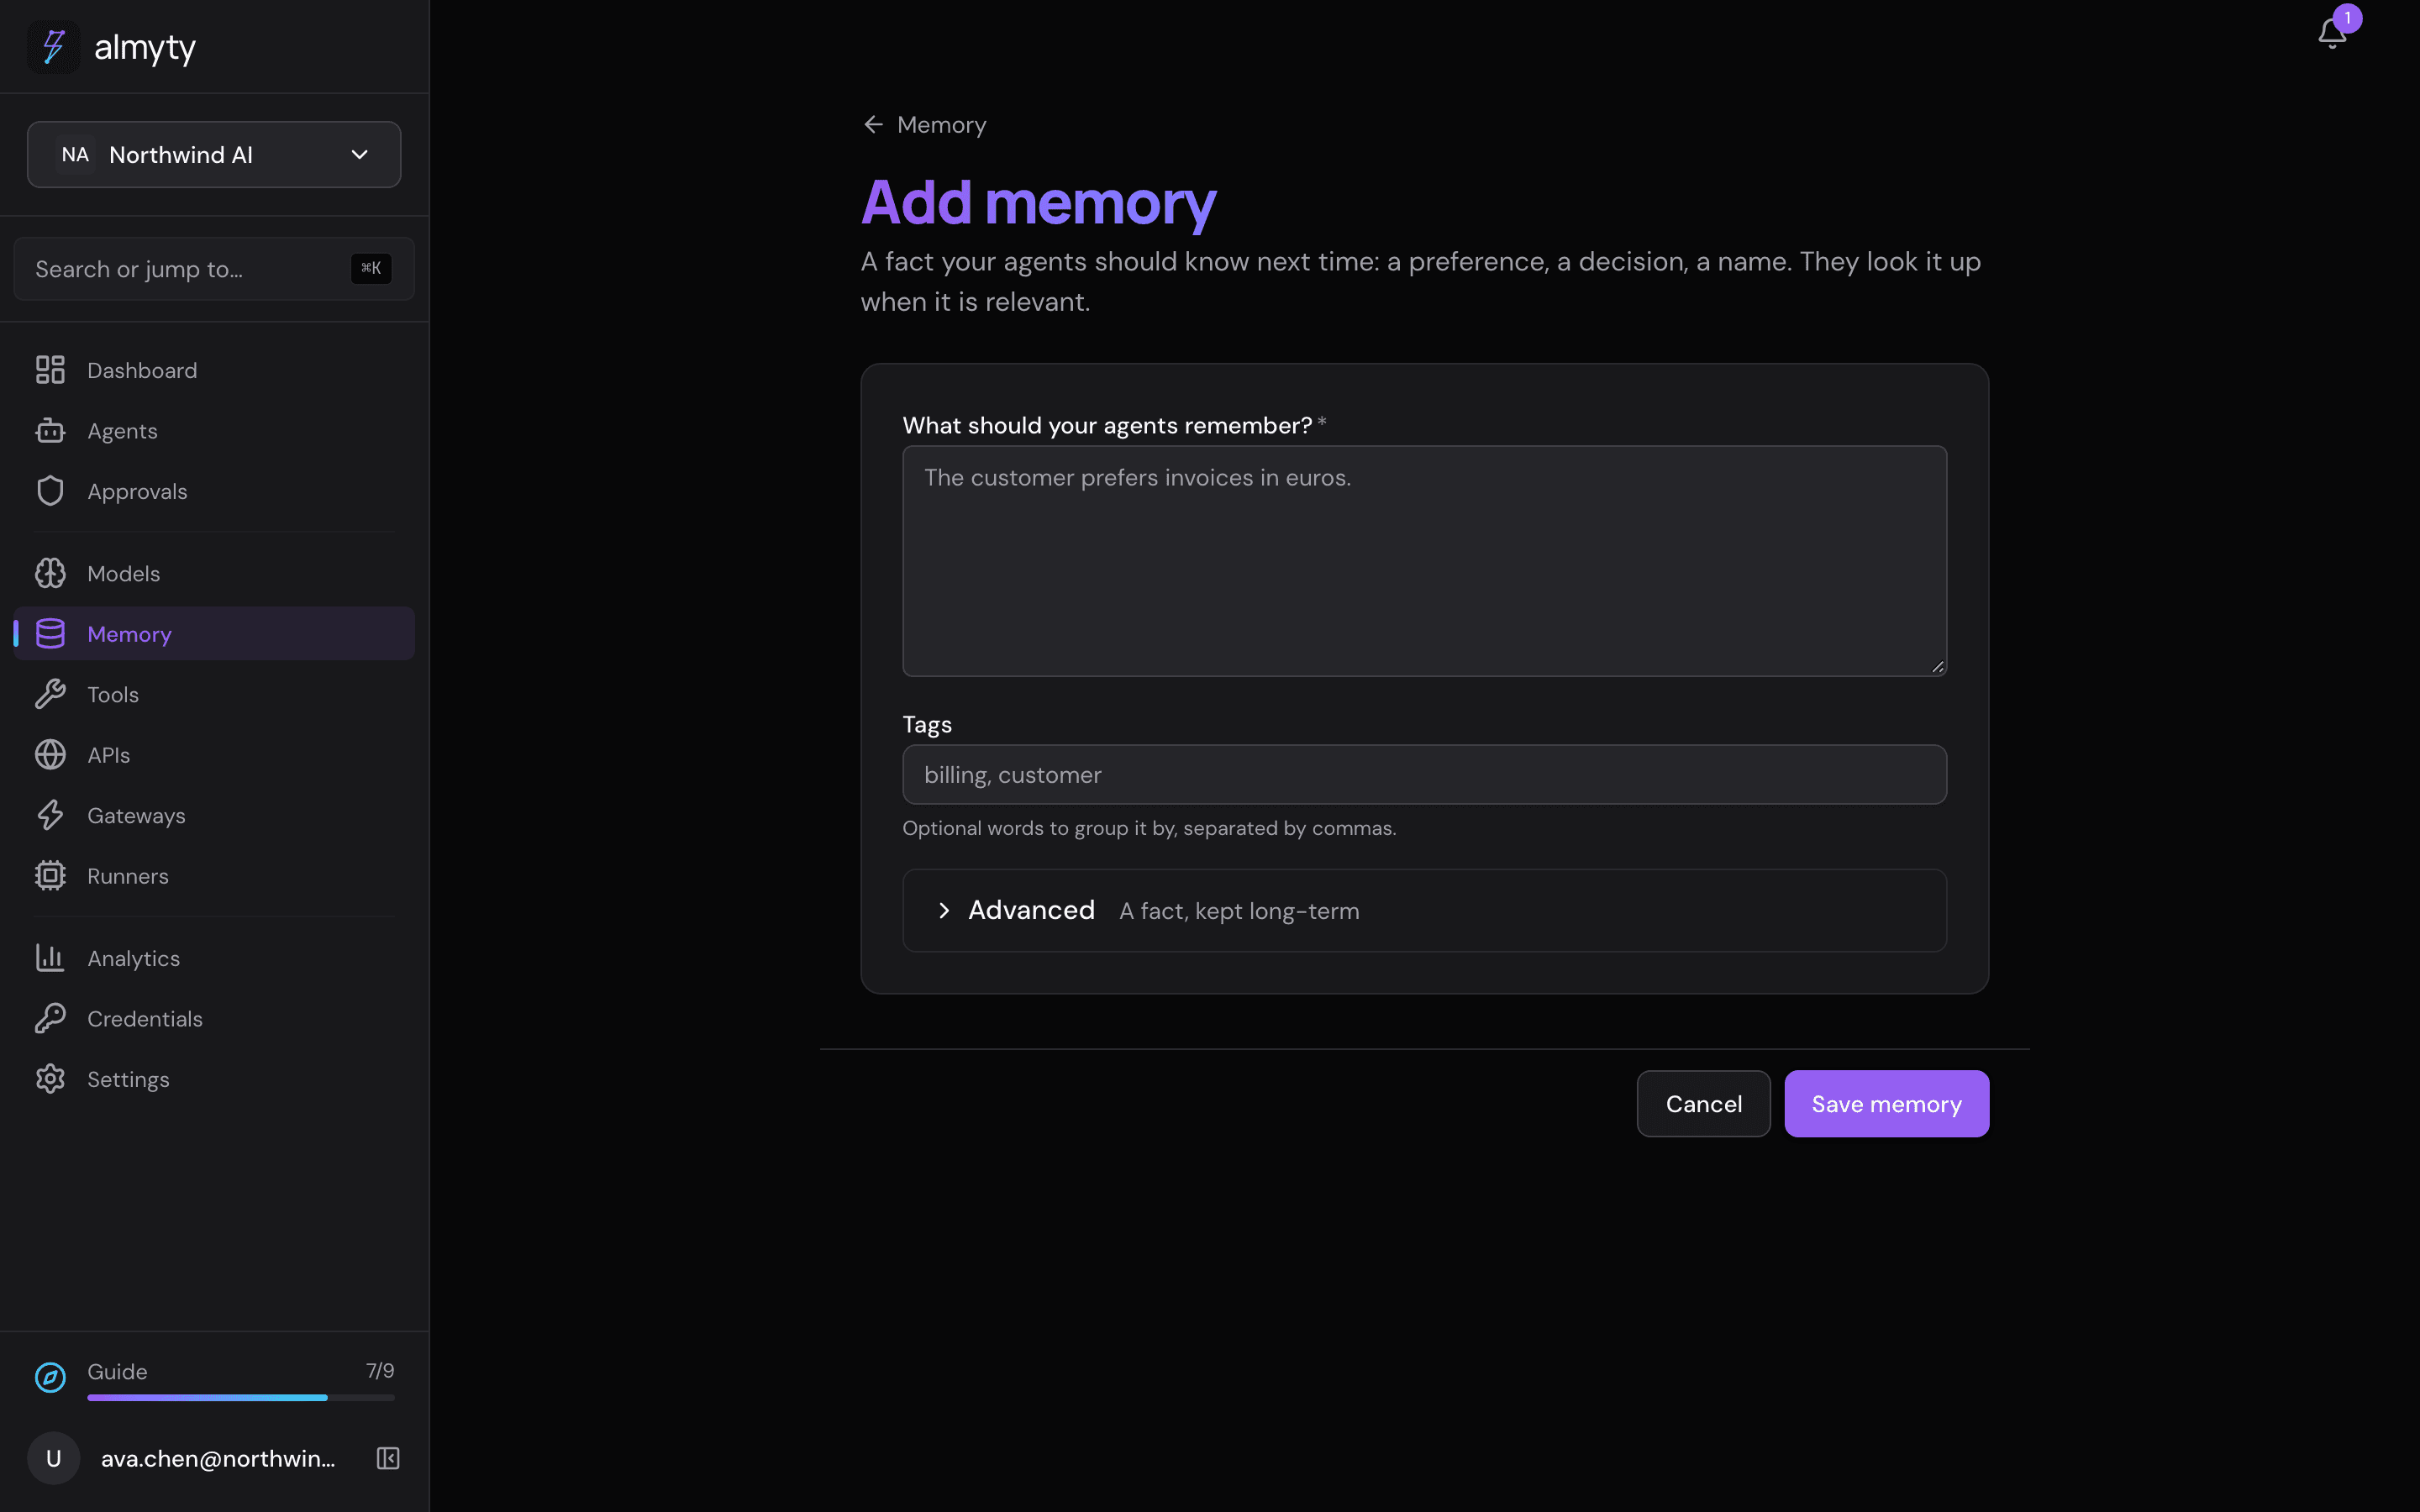Click the Credentials key icon
This screenshot has height=1512, width=2420.
[x=50, y=1018]
